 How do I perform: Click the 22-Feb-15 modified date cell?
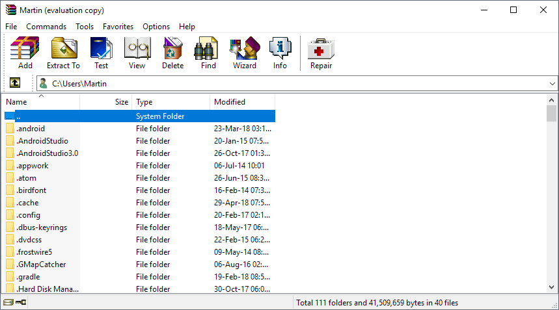[x=242, y=240]
